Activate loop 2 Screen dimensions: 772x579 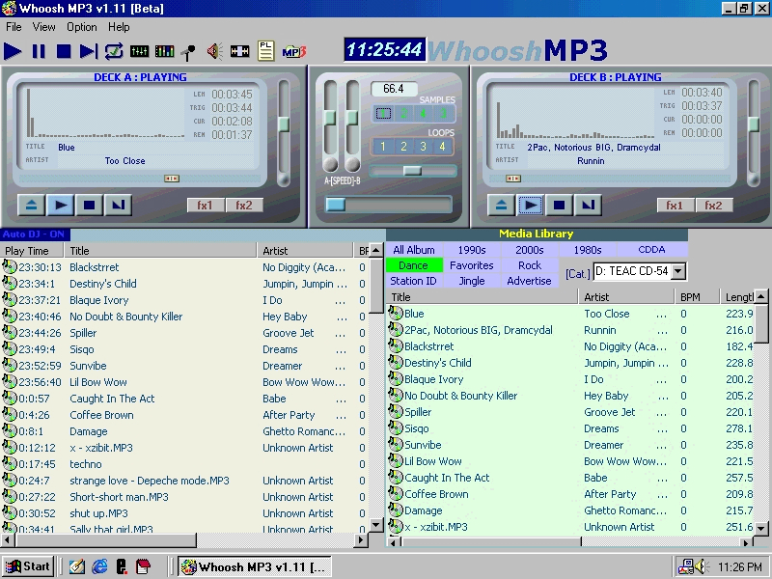click(403, 147)
